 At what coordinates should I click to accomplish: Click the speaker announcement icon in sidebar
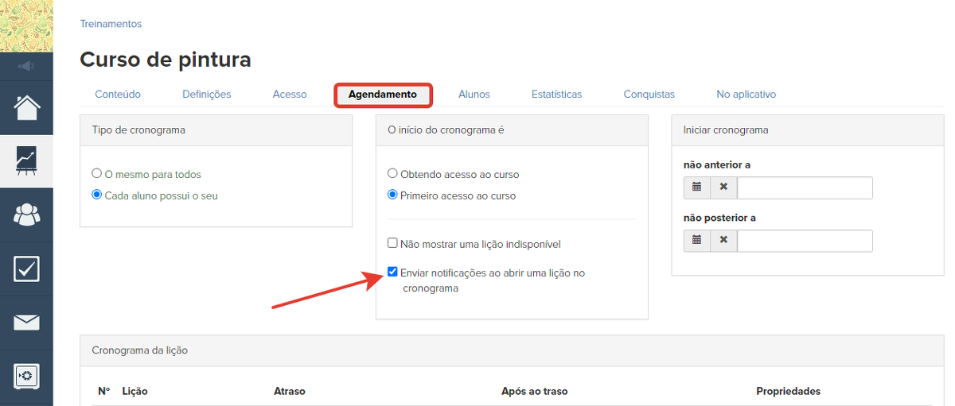point(26,66)
